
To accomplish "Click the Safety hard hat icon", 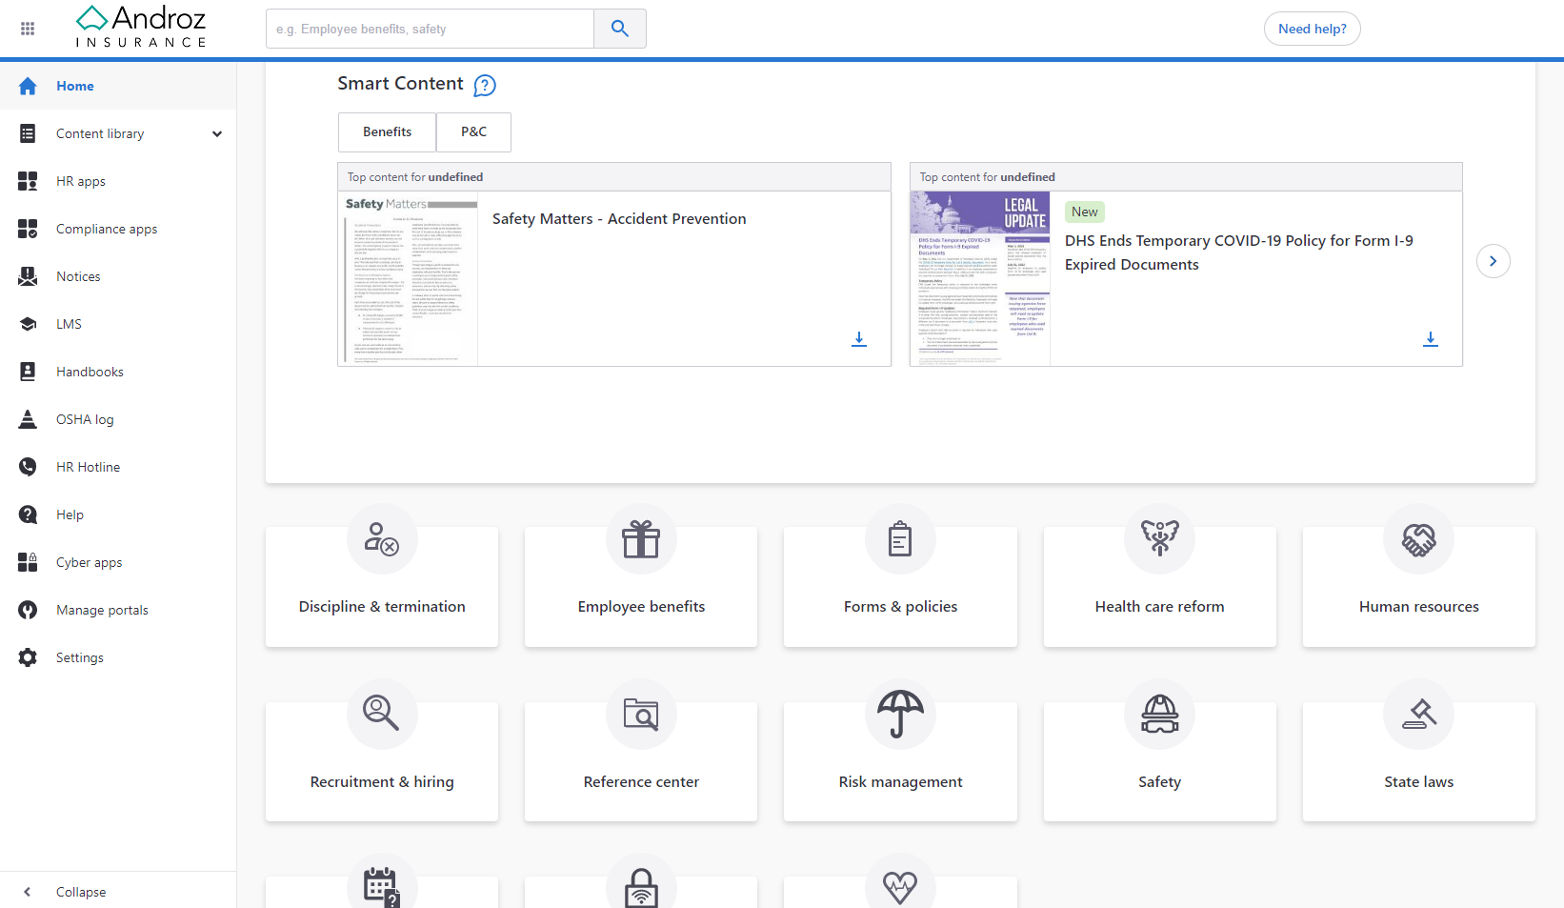I will [1159, 714].
